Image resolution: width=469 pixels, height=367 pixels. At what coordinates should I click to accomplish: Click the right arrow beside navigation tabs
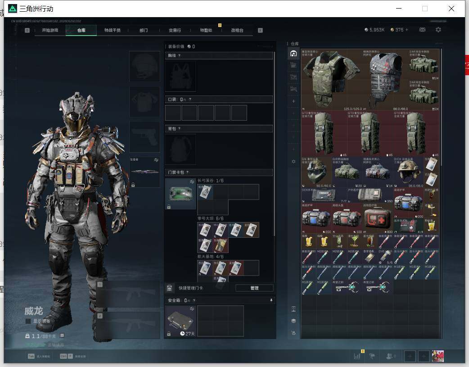click(260, 30)
